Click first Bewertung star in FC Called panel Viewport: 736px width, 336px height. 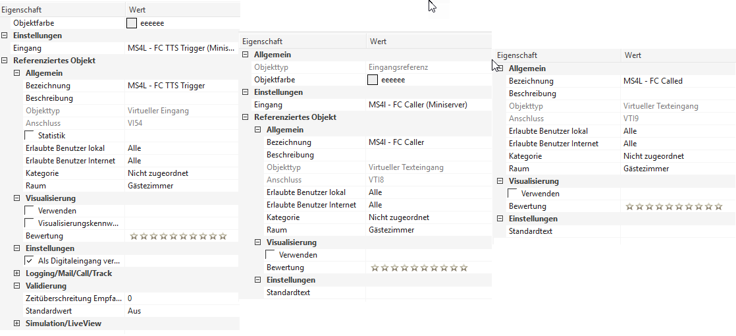(x=630, y=206)
